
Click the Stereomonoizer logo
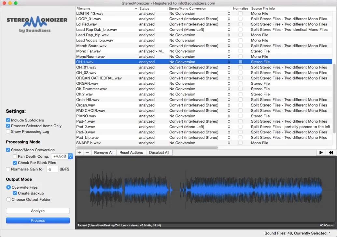click(x=37, y=24)
